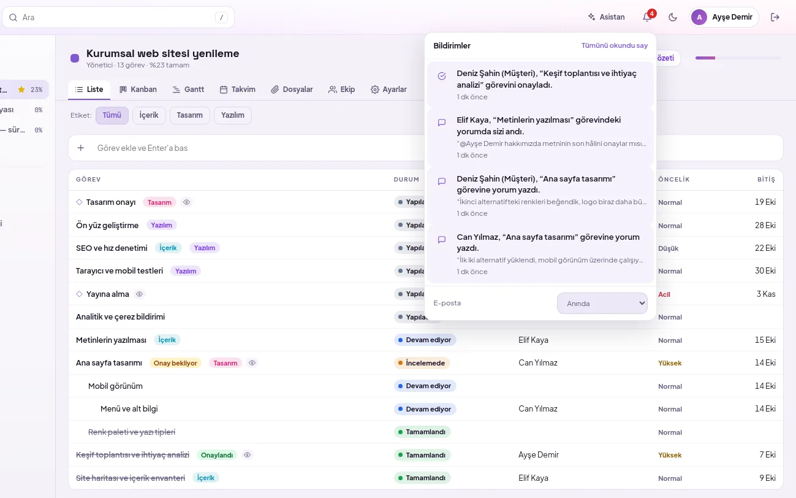
Task: Open the E-posta frequency dropdown showing Anında
Action: pos(602,303)
